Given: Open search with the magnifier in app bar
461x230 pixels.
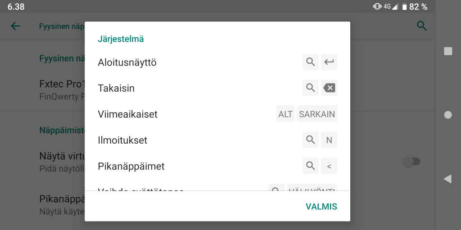Looking at the screenshot, I should coord(422,26).
